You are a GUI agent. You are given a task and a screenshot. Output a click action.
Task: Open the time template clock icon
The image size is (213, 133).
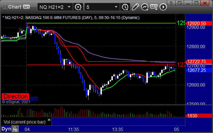point(125,7)
